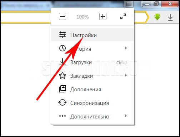This screenshot has height=137, width=180.
Task: Expand the Дополнительно submenu arrow
Action: (x=126, y=116)
